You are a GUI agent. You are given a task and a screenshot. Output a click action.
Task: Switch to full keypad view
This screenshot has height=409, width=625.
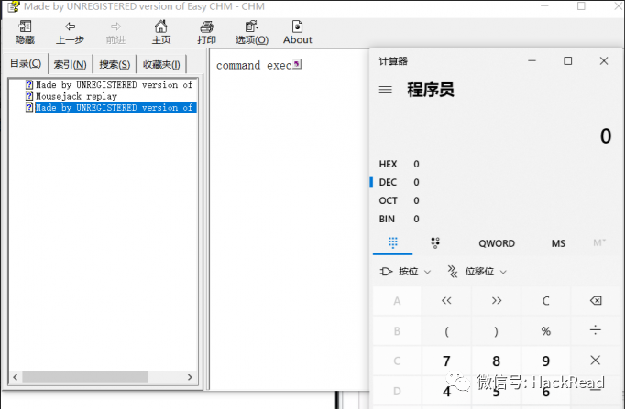coord(393,242)
